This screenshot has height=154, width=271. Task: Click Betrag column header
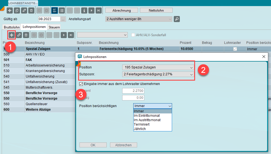pyautogui.click(x=207, y=43)
